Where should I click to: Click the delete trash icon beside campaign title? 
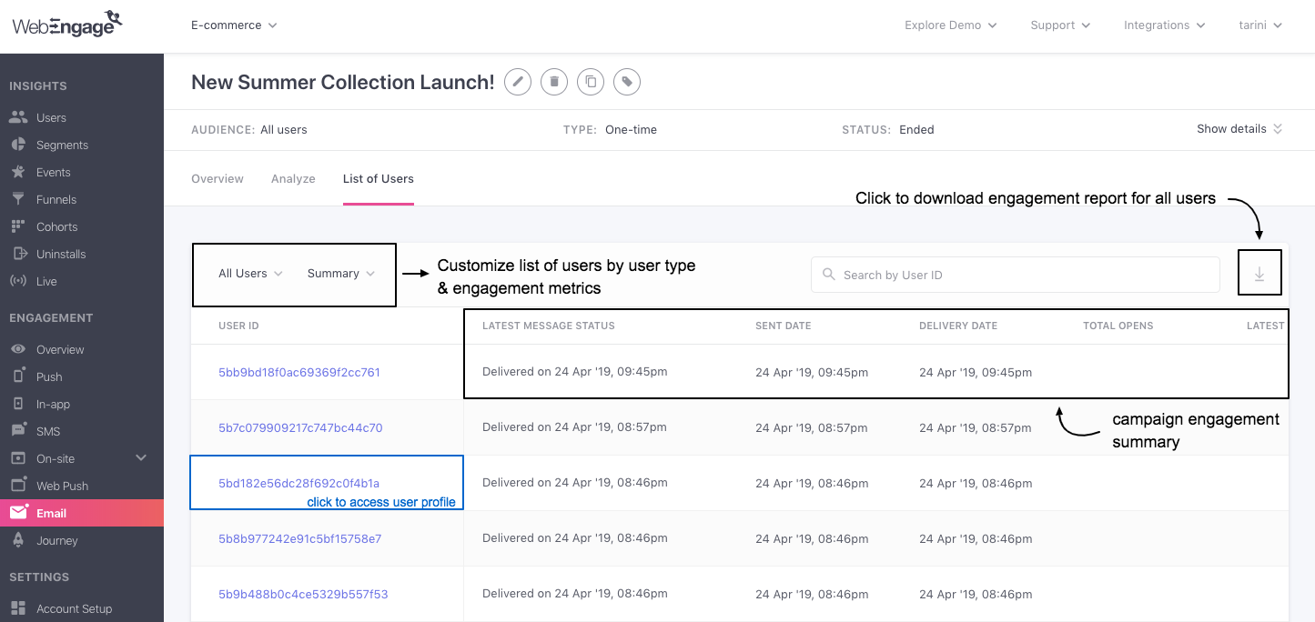pos(554,82)
